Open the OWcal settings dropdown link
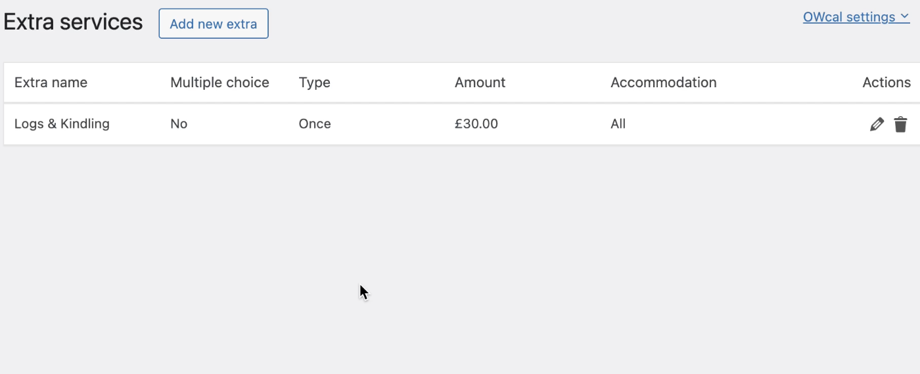 850,17
